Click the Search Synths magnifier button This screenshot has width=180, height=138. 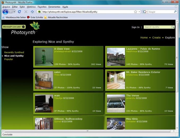click(x=173, y=27)
